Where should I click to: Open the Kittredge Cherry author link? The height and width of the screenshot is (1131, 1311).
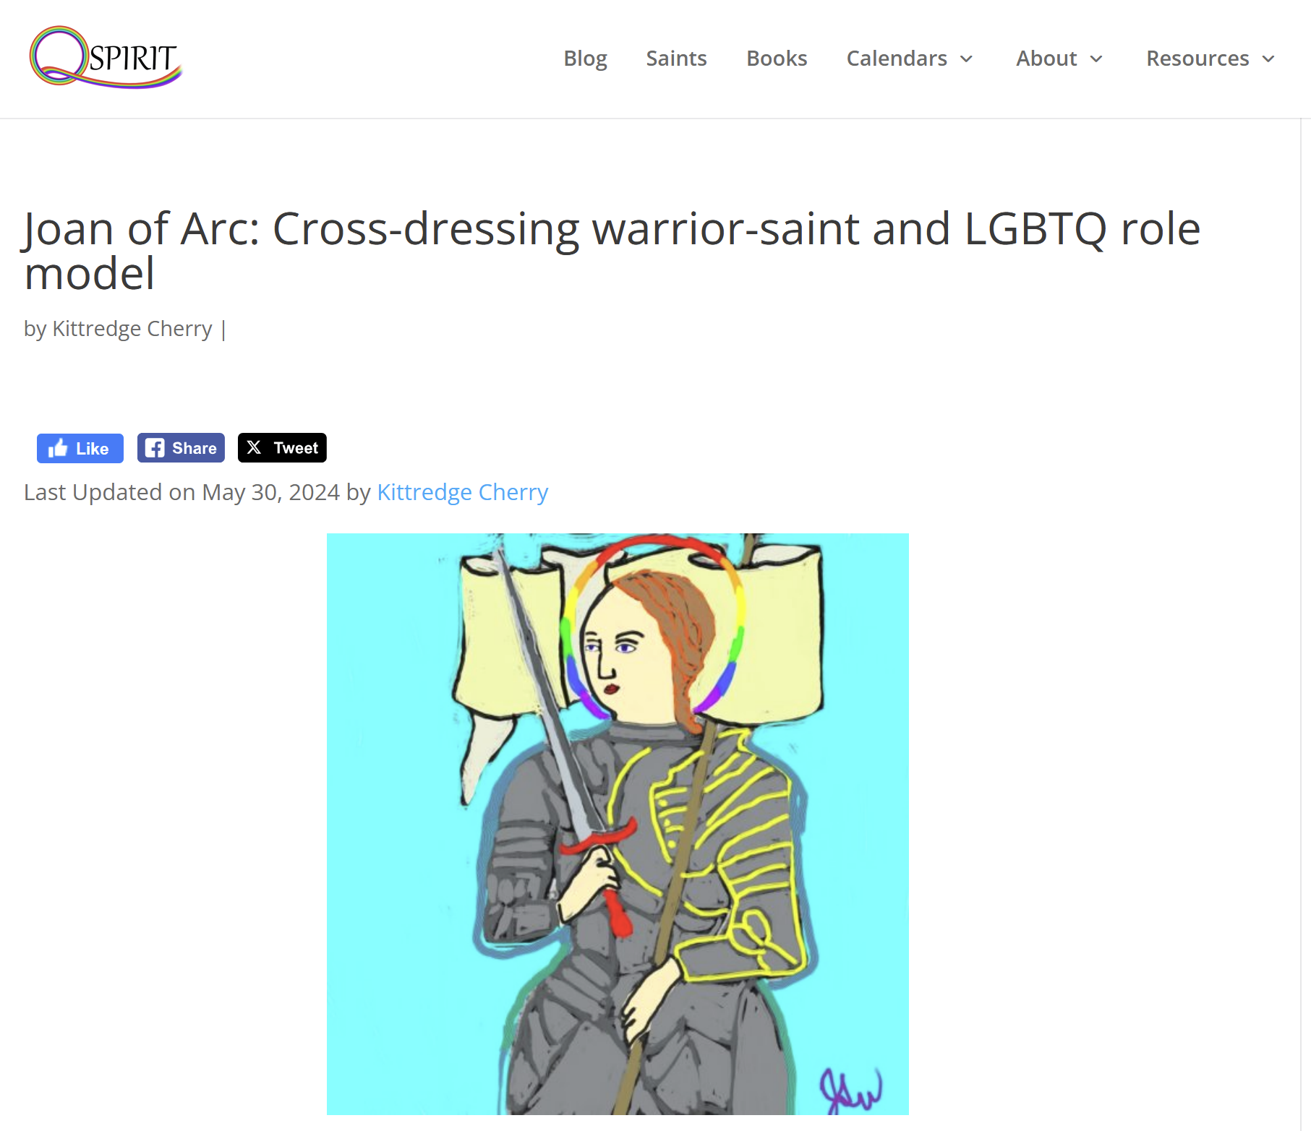point(463,492)
